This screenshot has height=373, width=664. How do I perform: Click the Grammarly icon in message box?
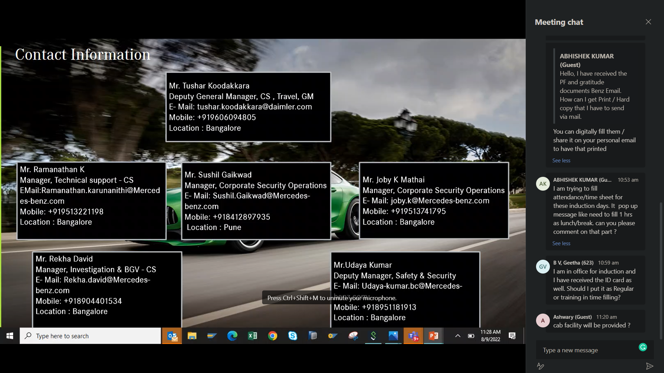pyautogui.click(x=643, y=347)
